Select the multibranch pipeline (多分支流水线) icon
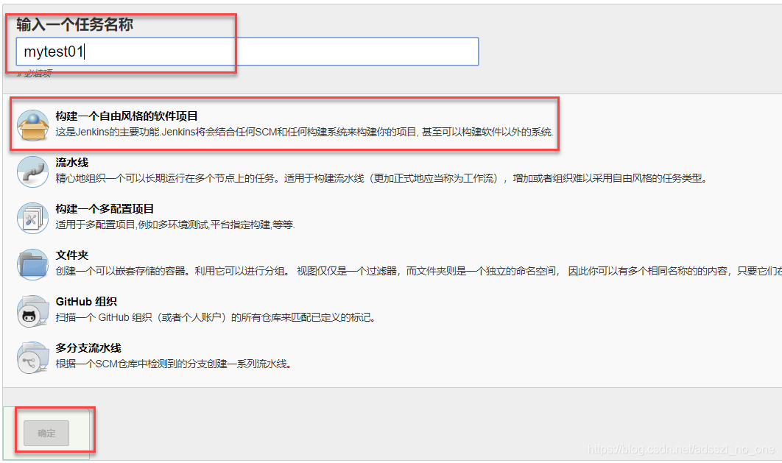 pyautogui.click(x=33, y=357)
